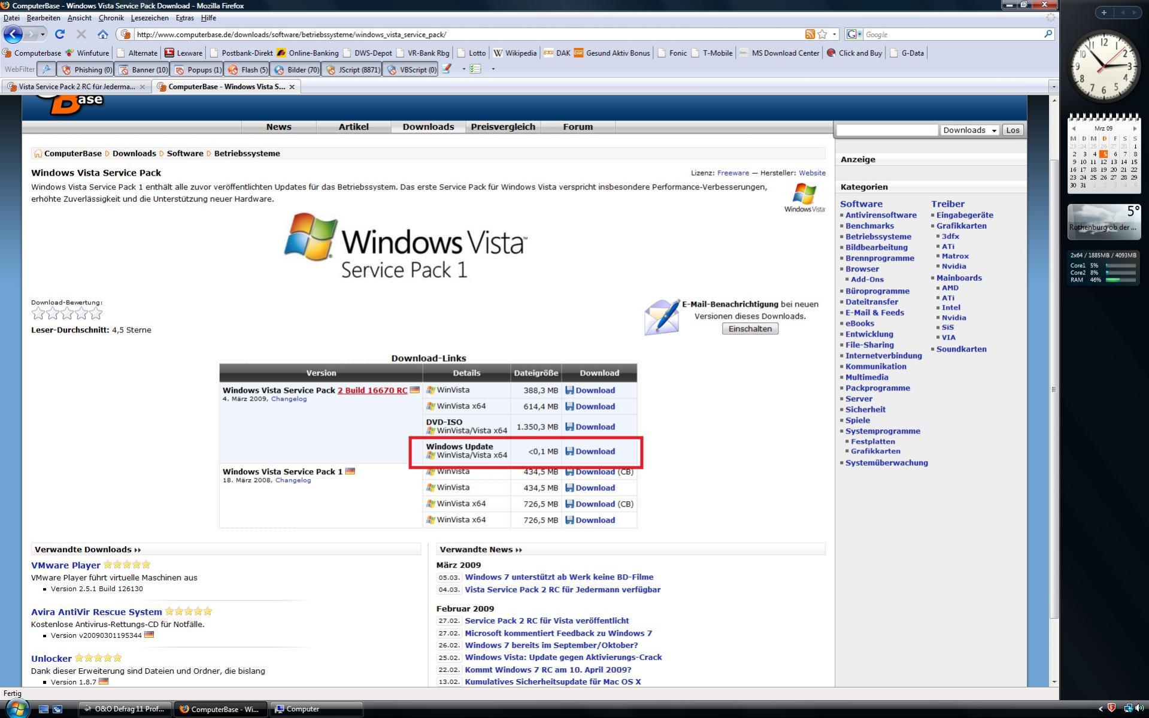1149x718 pixels.
Task: Toggle the VBScript (0) filter button
Action: pyautogui.click(x=411, y=69)
